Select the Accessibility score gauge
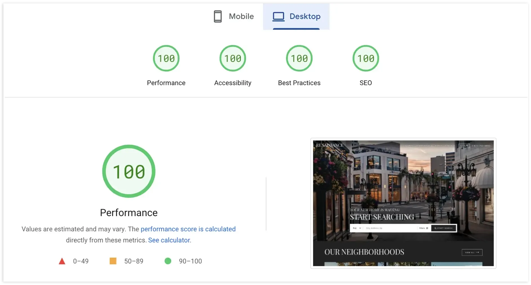This screenshot has height=285, width=531. [232, 58]
